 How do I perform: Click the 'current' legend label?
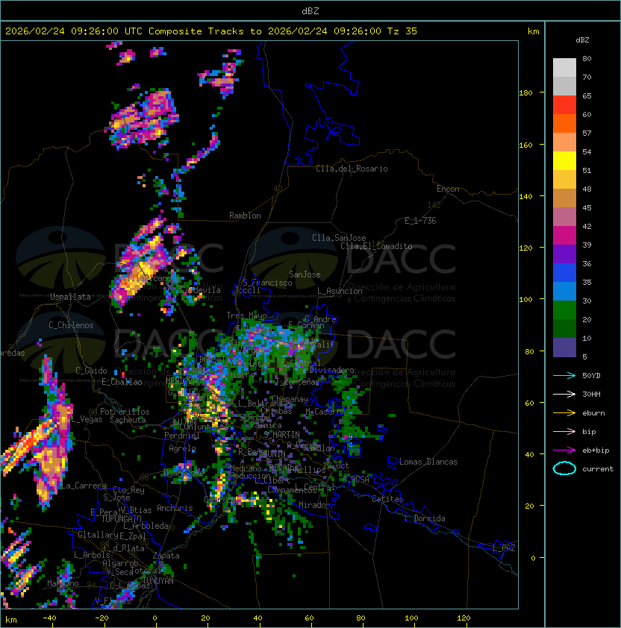598,469
